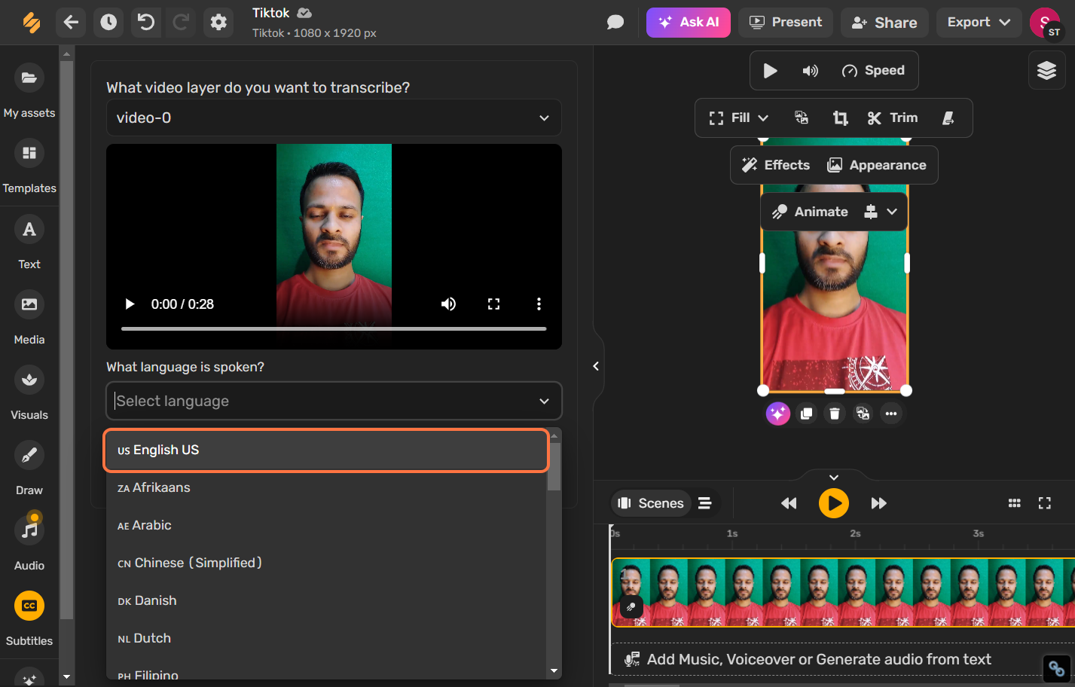Click replace icon below the canvas
Screen dimensions: 1075x687
(863, 414)
